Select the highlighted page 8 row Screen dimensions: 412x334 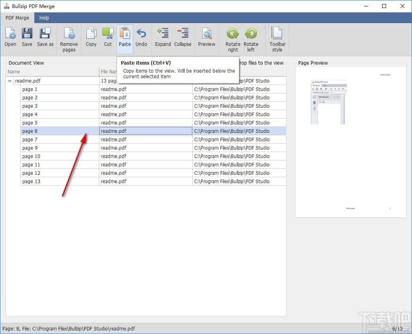pyautogui.click(x=153, y=131)
